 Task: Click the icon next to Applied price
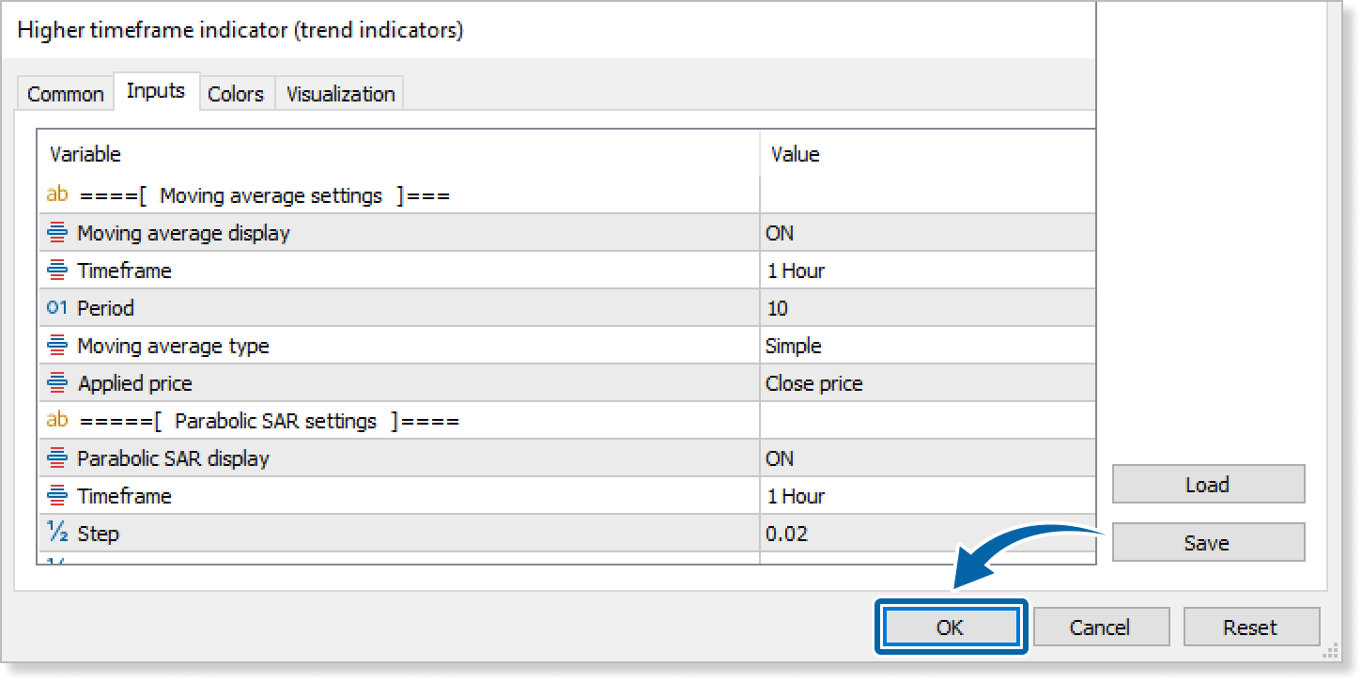click(x=57, y=383)
